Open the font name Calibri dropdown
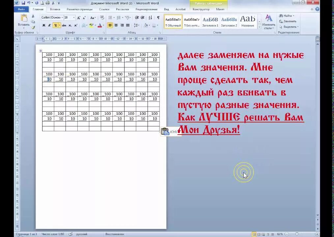This screenshot has width=334, height=237. pyautogui.click(x=62, y=17)
